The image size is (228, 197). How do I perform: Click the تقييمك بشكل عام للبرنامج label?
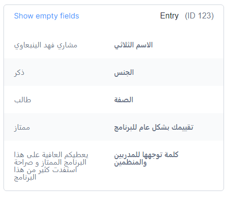point(154,128)
